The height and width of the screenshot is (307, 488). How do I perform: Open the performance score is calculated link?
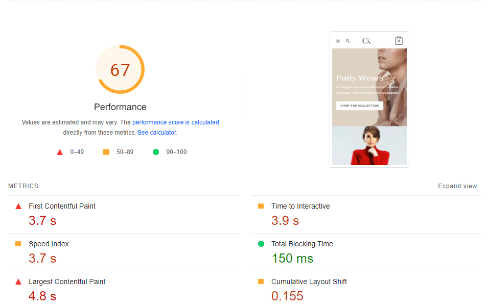point(176,122)
